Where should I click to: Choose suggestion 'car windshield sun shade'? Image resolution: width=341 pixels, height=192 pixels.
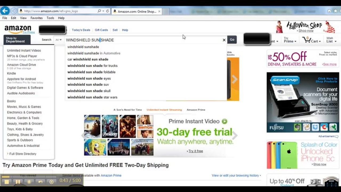146,59
